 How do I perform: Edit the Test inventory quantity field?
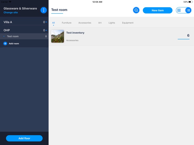[x=183, y=36]
